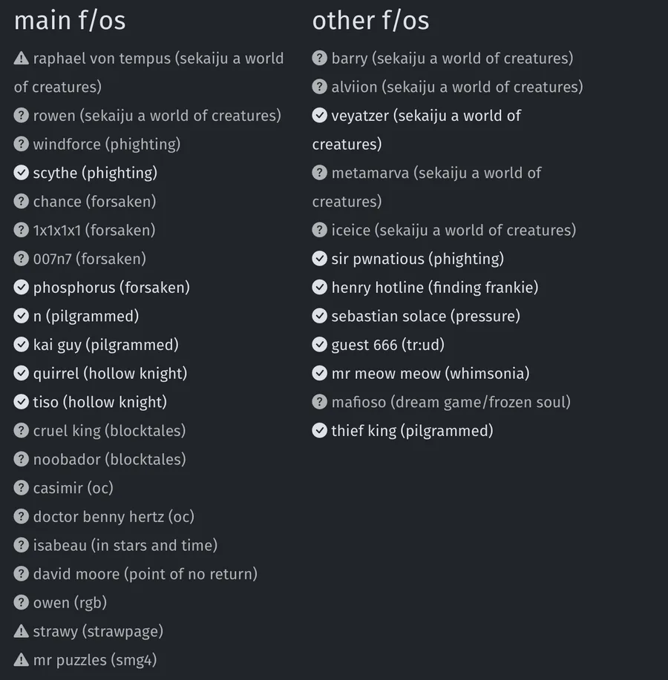The width and height of the screenshot is (668, 680).
Task: Click sebastian solace (pressure) text
Action: [x=426, y=316]
